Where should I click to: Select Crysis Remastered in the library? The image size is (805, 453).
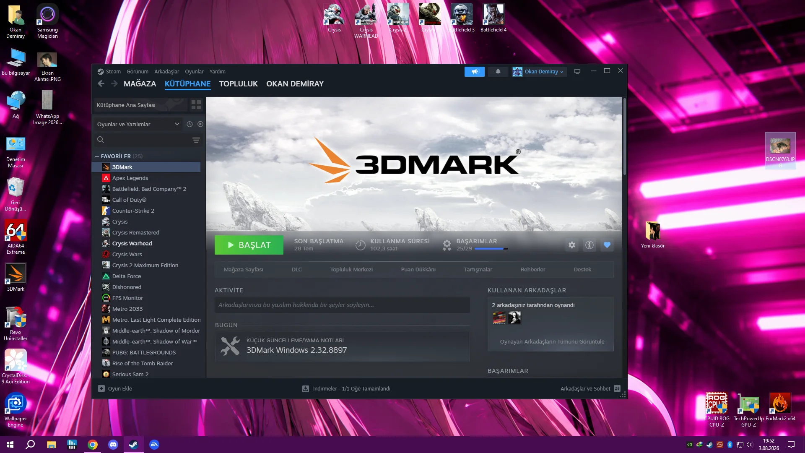[146, 232]
